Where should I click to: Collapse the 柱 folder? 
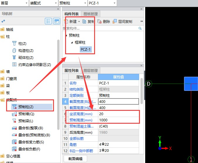2,37
